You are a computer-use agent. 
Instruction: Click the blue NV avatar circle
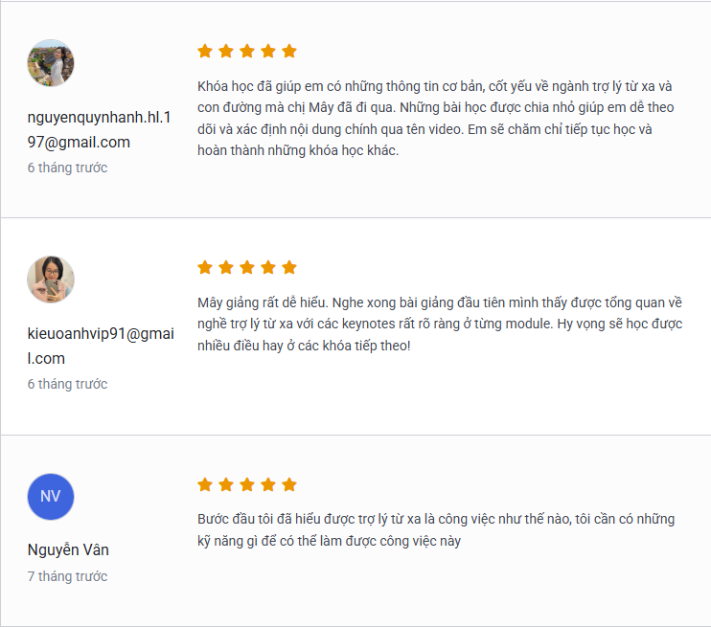(x=51, y=496)
